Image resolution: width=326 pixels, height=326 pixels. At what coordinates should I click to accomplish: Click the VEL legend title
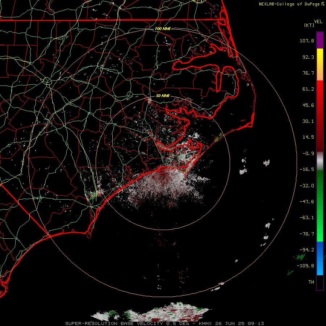pos(318,22)
